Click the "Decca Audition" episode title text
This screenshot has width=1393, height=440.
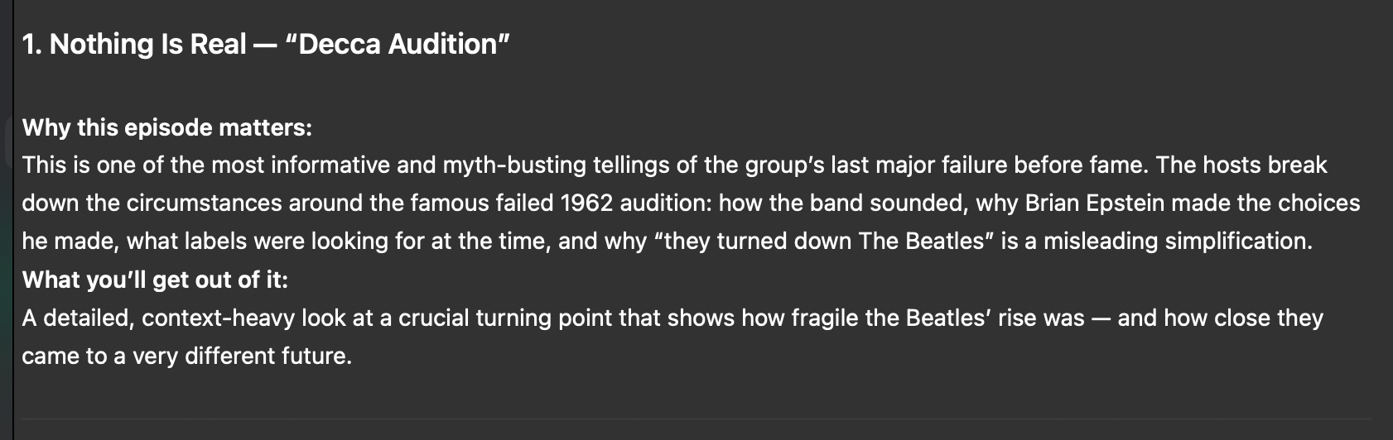[x=397, y=44]
